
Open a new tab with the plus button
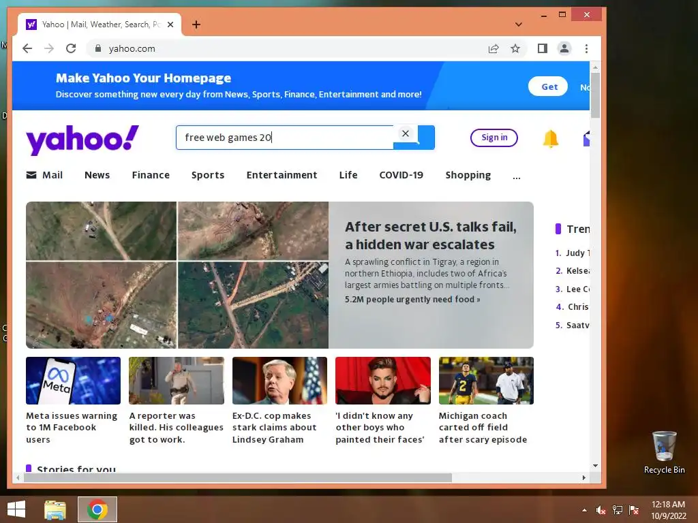tap(196, 25)
